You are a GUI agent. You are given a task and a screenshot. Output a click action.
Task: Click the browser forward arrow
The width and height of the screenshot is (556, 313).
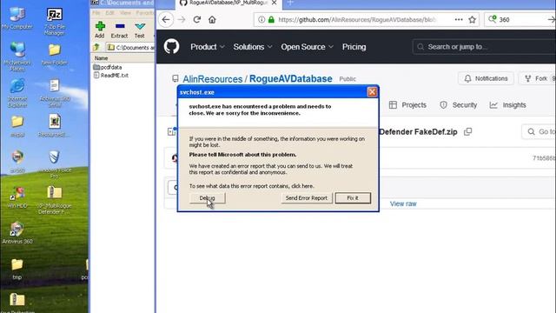(182, 19)
